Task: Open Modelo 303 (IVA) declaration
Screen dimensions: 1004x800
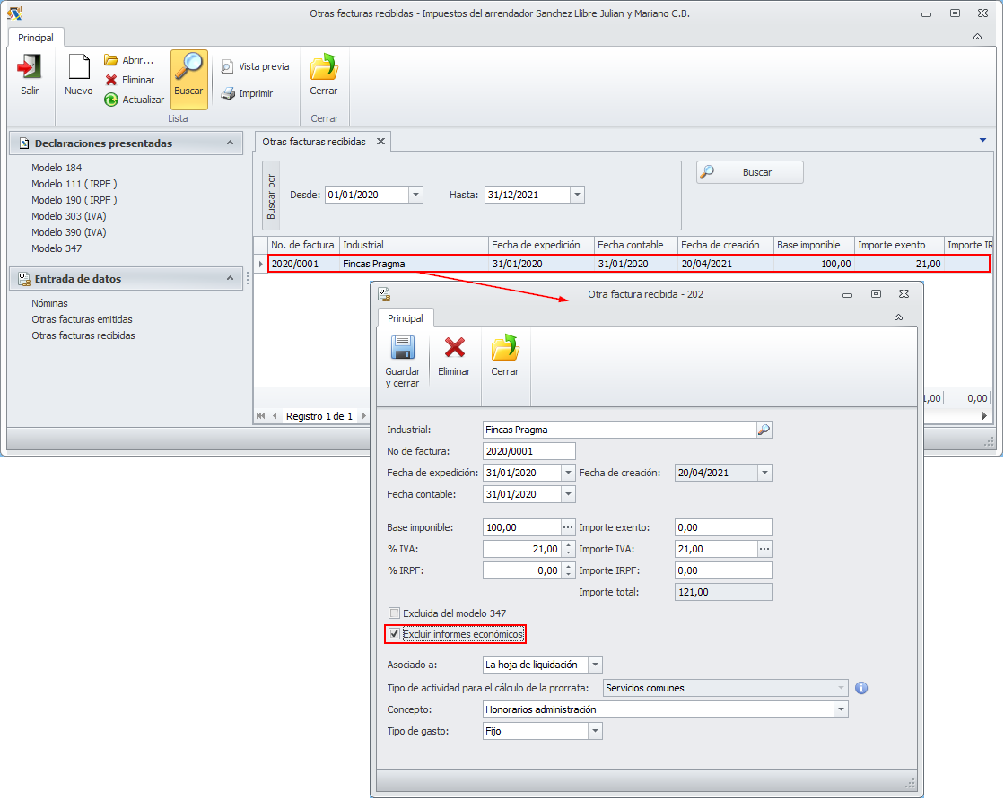Action: click(x=68, y=216)
